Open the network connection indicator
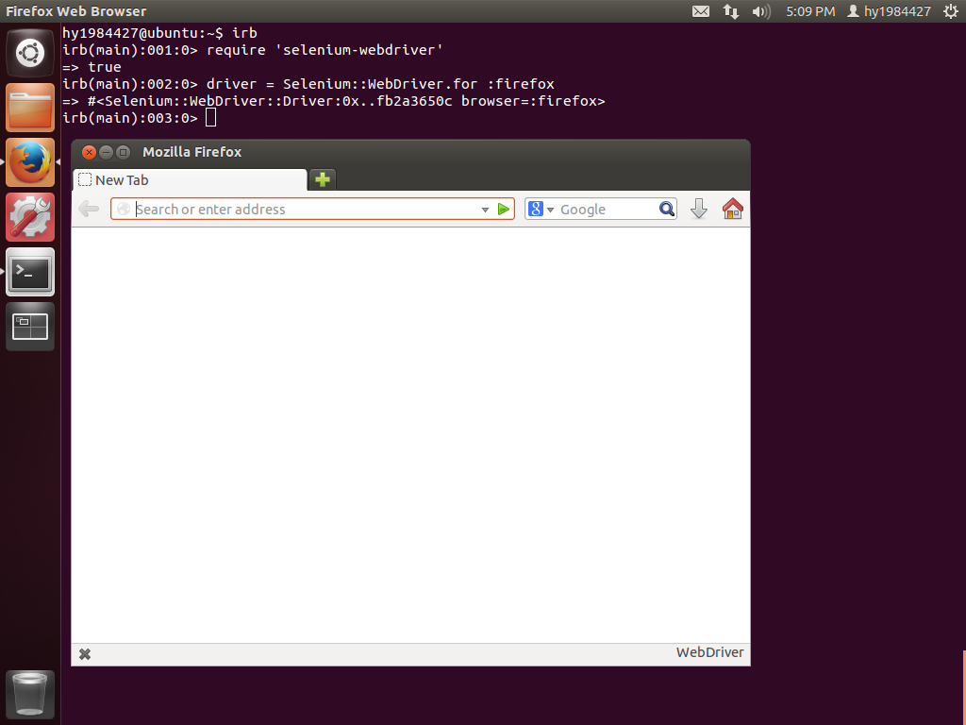This screenshot has height=725, width=966. pyautogui.click(x=731, y=11)
